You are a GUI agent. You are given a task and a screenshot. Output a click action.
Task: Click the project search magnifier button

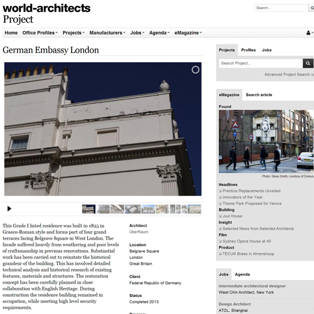point(308,63)
